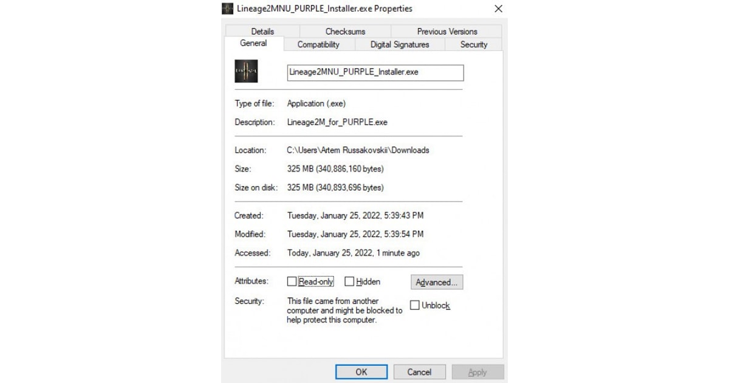The width and height of the screenshot is (729, 383).
Task: Click inside the file name text field
Action: click(x=375, y=72)
